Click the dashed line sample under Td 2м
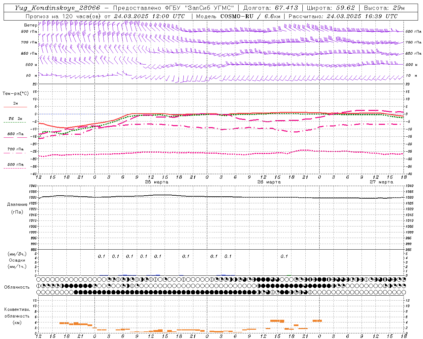Screen dimensions: 423x339 tap(15, 122)
